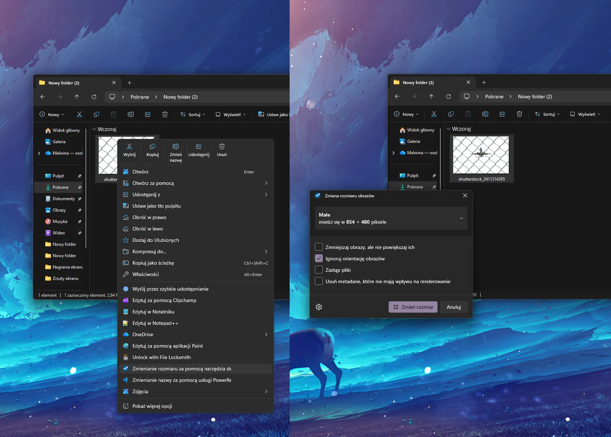Open settings gear in resize dialog

click(319, 307)
